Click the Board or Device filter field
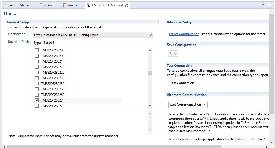 [89, 43]
